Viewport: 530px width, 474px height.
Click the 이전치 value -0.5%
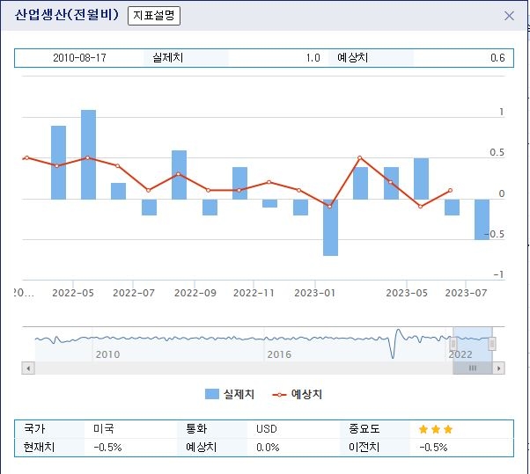pos(433,448)
